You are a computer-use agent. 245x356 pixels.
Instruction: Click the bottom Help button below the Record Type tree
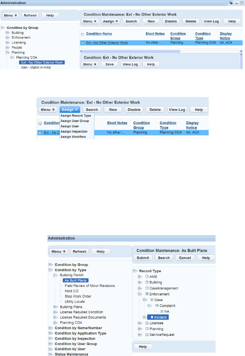click(x=143, y=347)
